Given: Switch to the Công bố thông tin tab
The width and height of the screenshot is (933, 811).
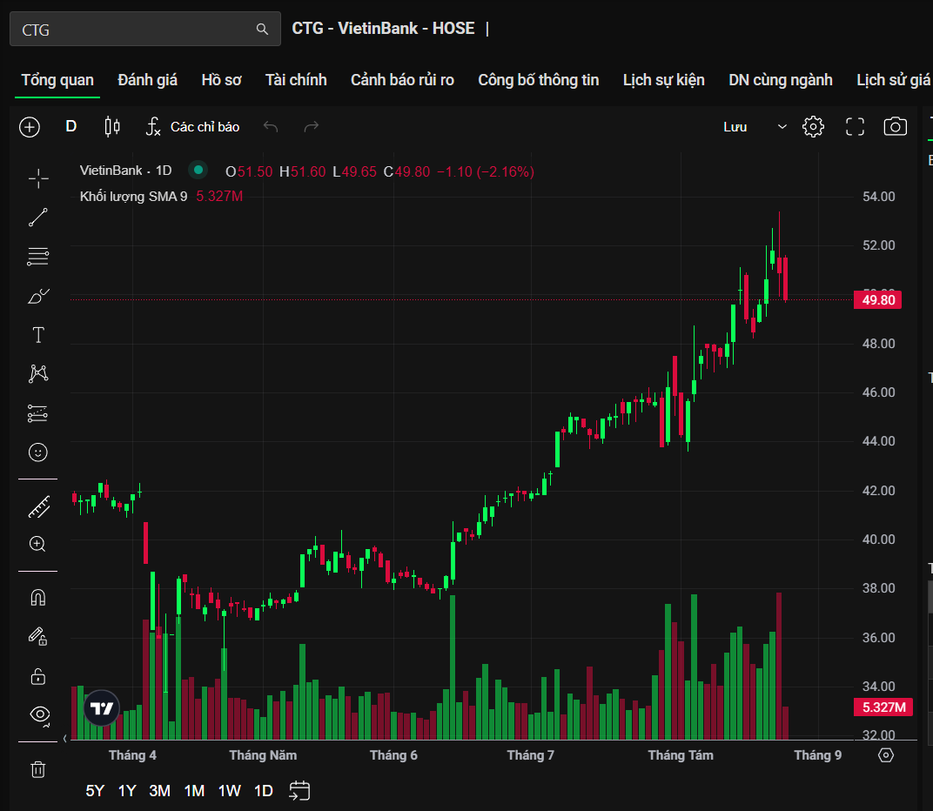Looking at the screenshot, I should pyautogui.click(x=539, y=80).
